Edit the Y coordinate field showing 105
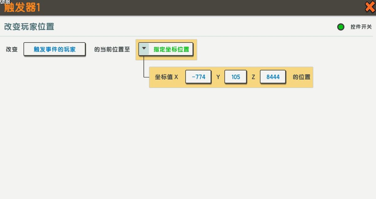The height and width of the screenshot is (199, 376). pos(236,77)
